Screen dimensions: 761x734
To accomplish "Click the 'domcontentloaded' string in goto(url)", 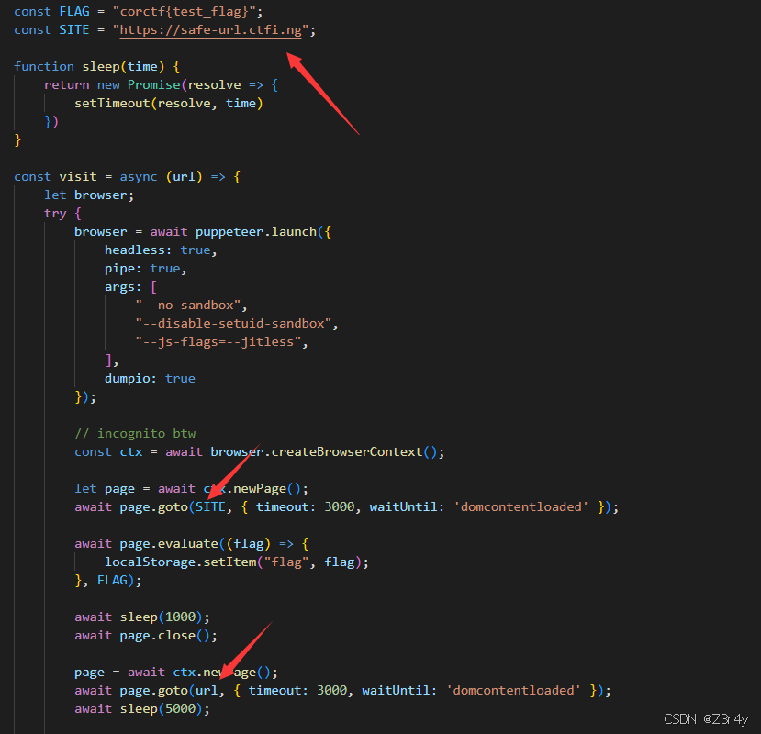I will point(513,691).
